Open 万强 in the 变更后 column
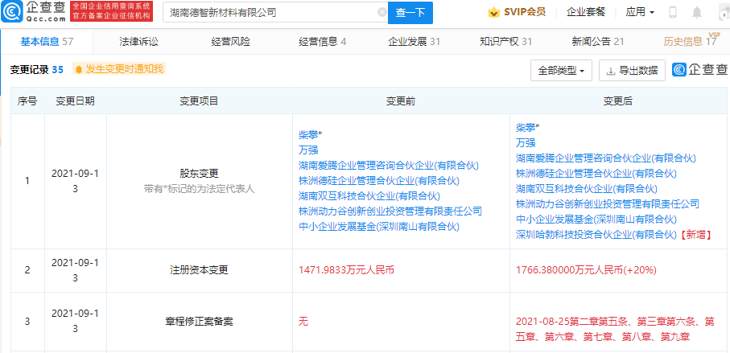The width and height of the screenshot is (730, 353). pyautogui.click(x=525, y=143)
